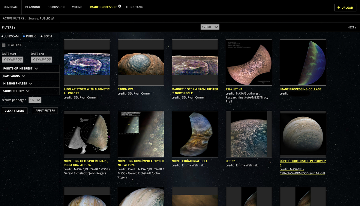Open the Storm Oval thumbnail
The image size is (360, 206).
tap(141, 62)
